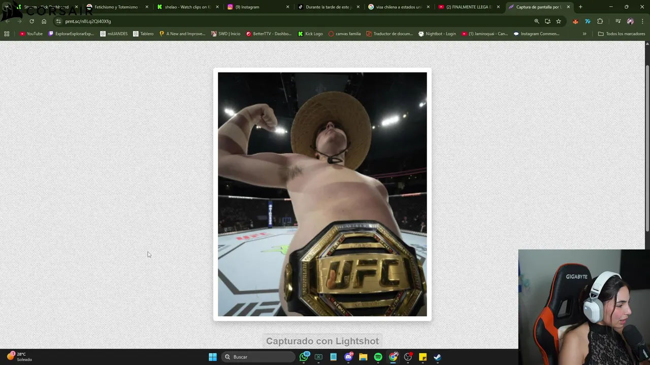Open the Xbox Game Bar taskbar icon
The width and height of the screenshot is (650, 365).
coord(318,357)
